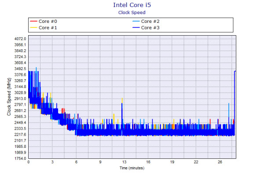Image resolution: width=264 pixels, height=176 pixels.
Task: Click the 16 minute x-axis label
Action: coord(148,162)
